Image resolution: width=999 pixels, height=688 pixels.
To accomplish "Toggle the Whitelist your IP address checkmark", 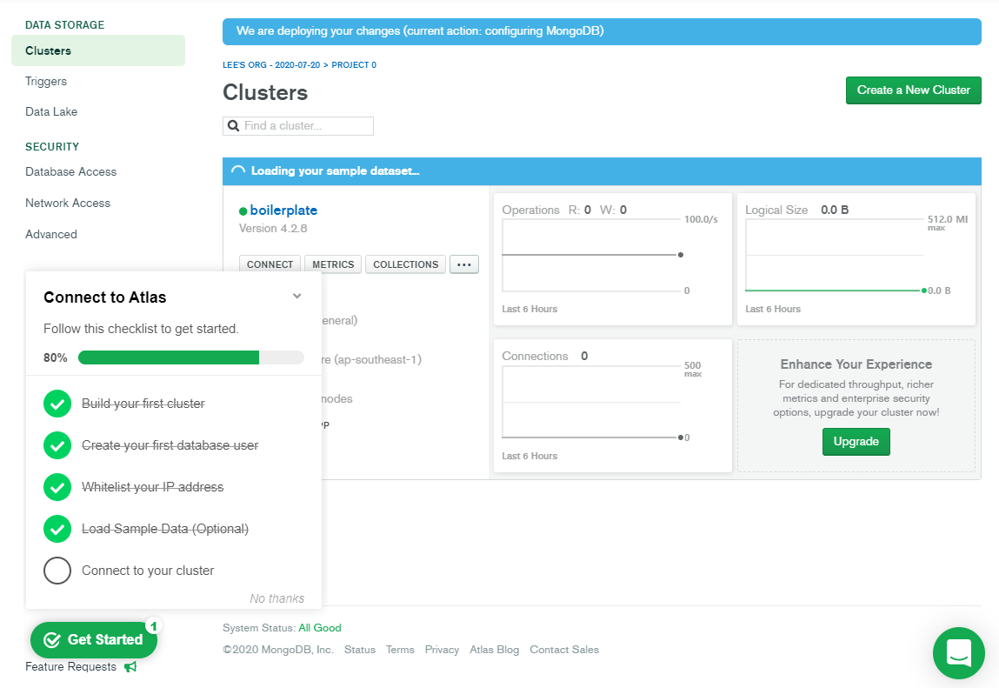I will coord(57,487).
